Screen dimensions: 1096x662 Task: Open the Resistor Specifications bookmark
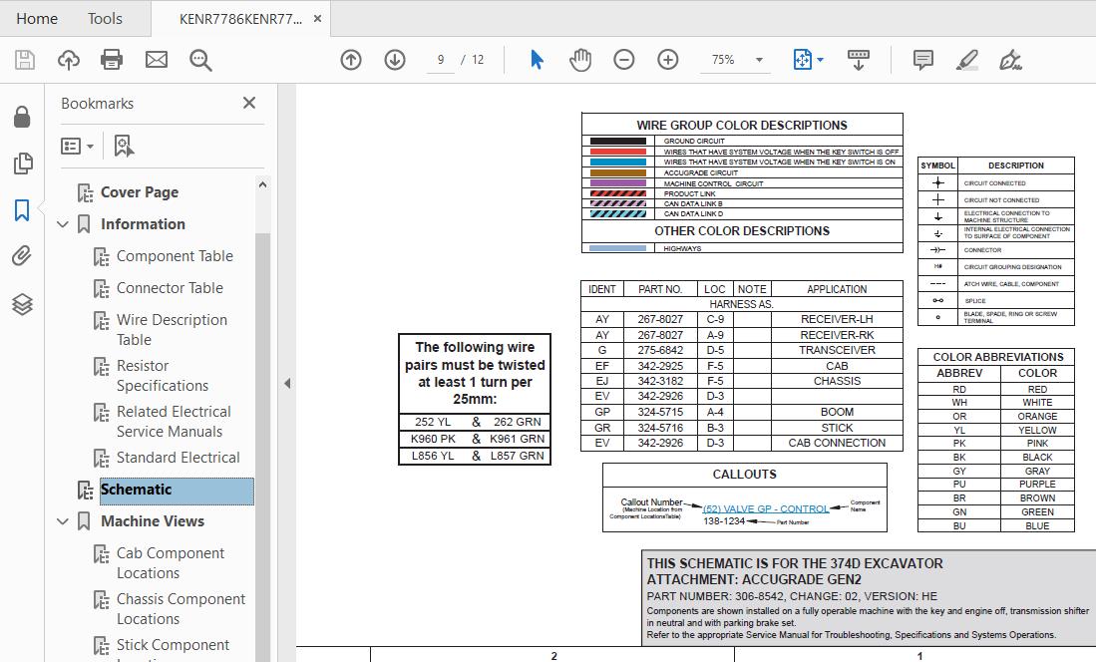pyautogui.click(x=163, y=376)
